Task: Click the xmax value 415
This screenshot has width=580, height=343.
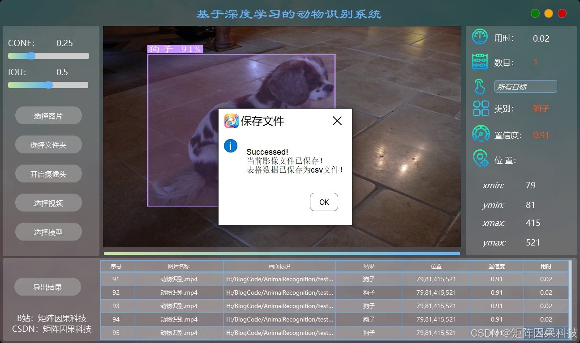Action: tap(533, 223)
